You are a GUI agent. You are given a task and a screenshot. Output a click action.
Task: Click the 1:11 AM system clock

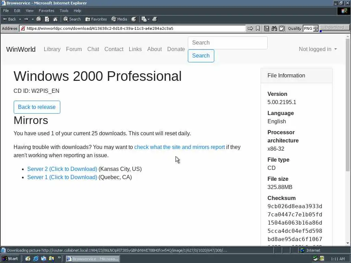[338, 259]
